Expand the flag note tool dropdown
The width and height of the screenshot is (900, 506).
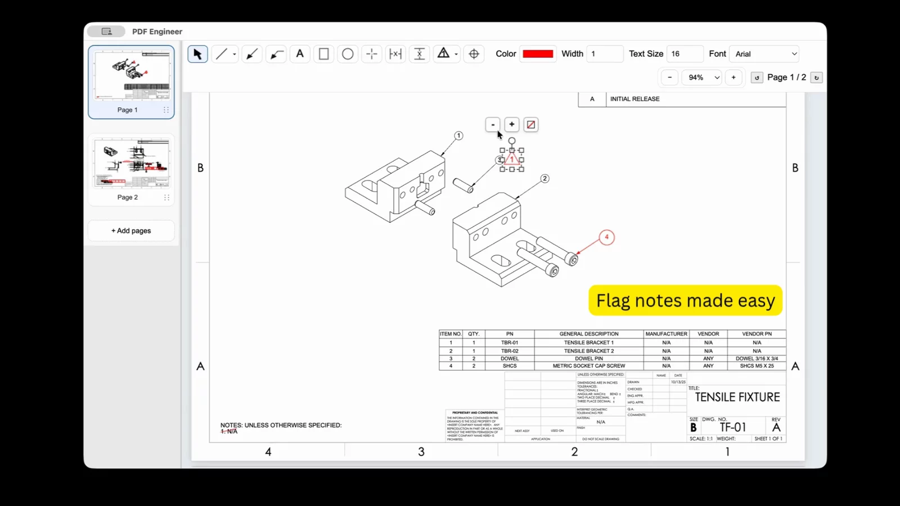click(456, 55)
